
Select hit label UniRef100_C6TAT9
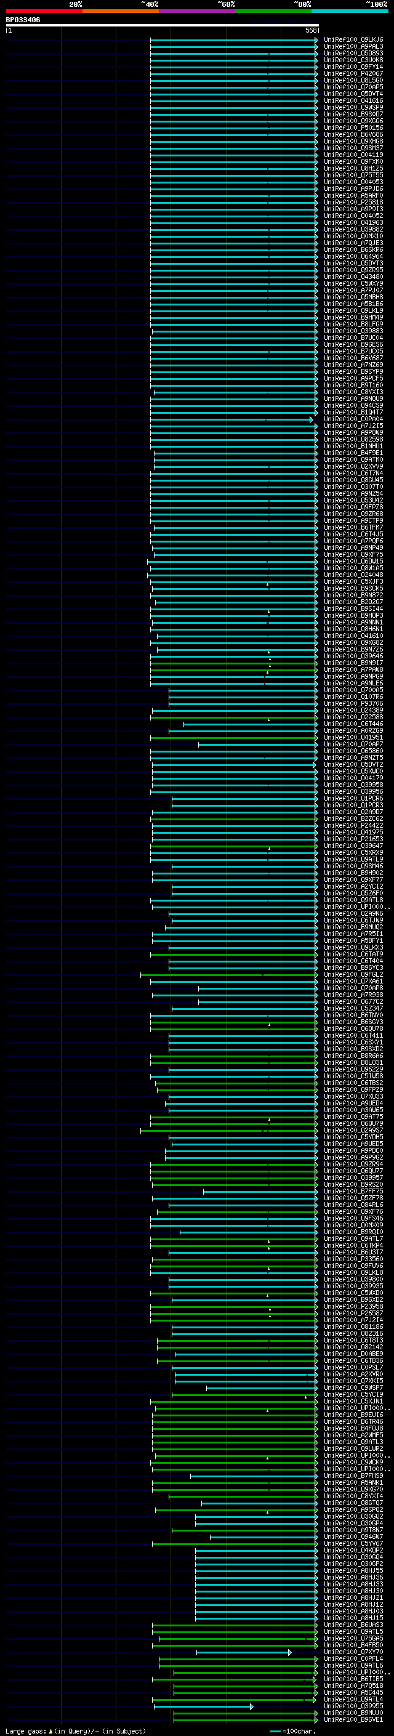pyautogui.click(x=353, y=955)
